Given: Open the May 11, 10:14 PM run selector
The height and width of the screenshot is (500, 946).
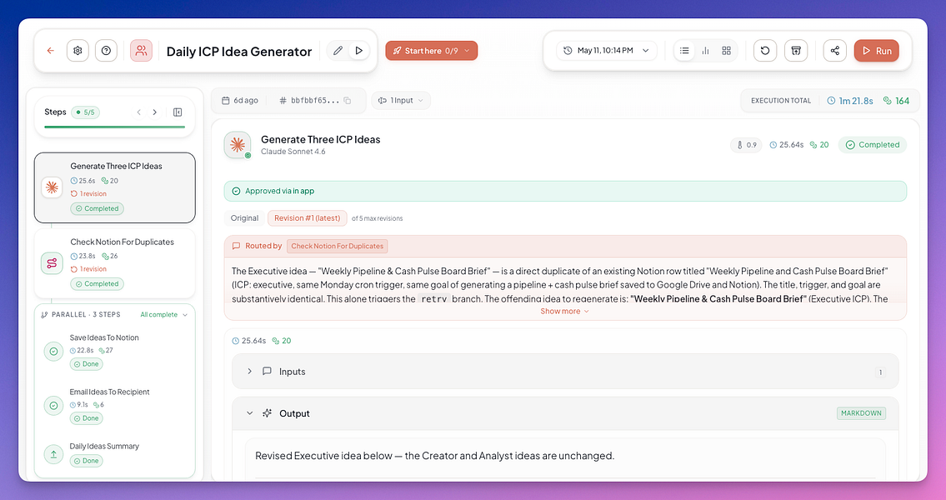Looking at the screenshot, I should [x=606, y=51].
